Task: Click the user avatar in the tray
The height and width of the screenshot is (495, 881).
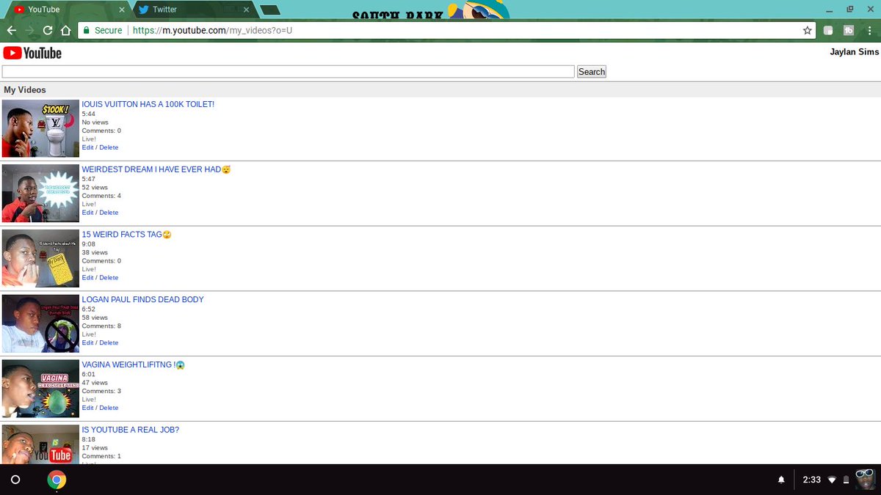Action: (x=866, y=480)
